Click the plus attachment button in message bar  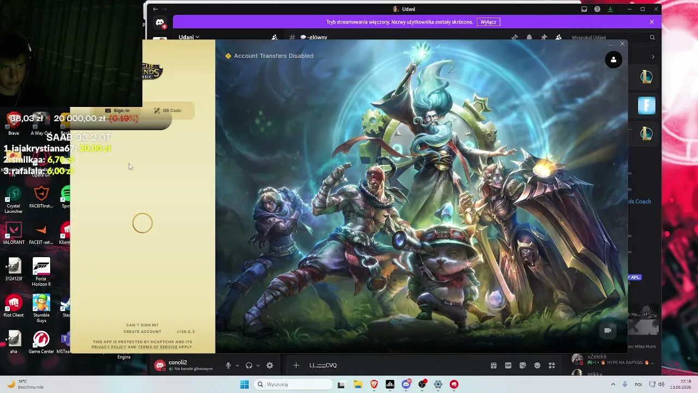tap(296, 365)
